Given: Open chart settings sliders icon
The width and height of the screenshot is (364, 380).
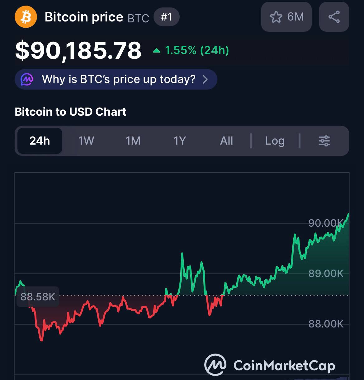Looking at the screenshot, I should pyautogui.click(x=324, y=141).
